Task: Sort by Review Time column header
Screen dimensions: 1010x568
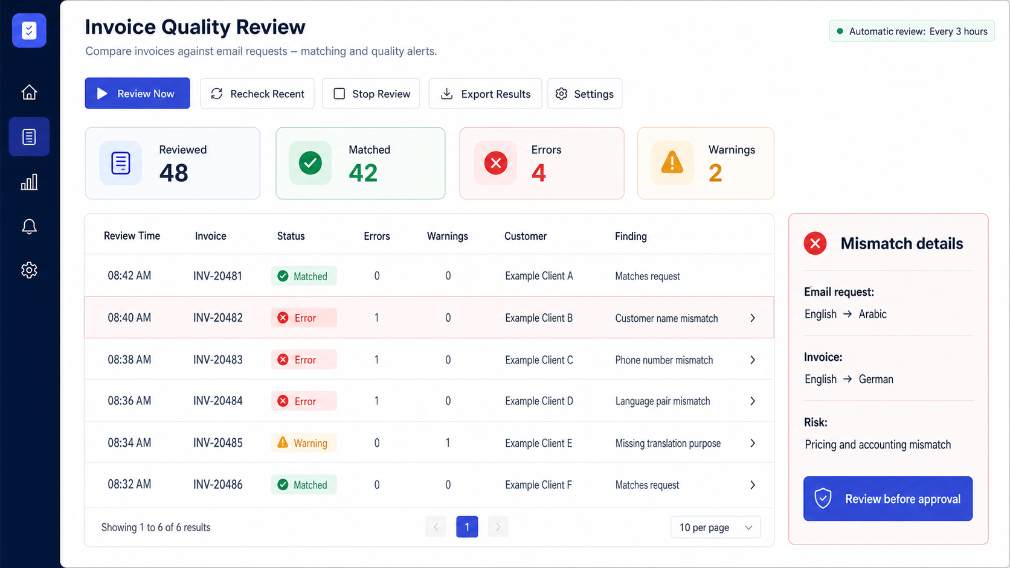Action: [x=132, y=236]
